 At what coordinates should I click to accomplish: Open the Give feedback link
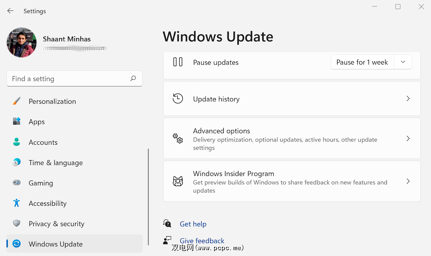(202, 241)
